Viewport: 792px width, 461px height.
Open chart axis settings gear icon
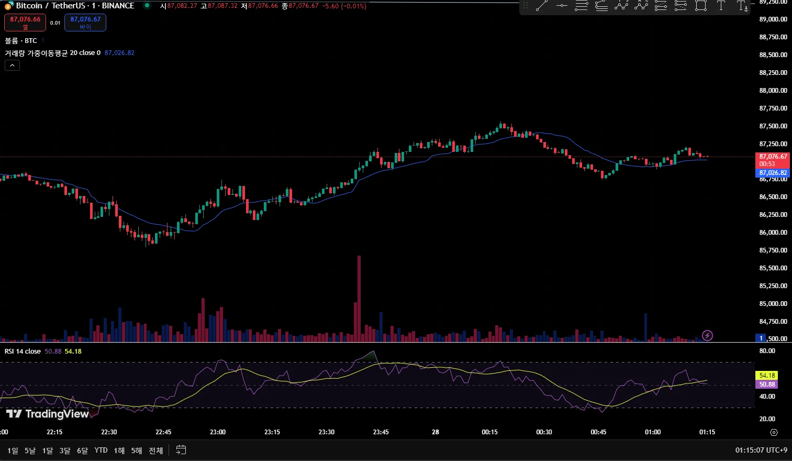(774, 432)
